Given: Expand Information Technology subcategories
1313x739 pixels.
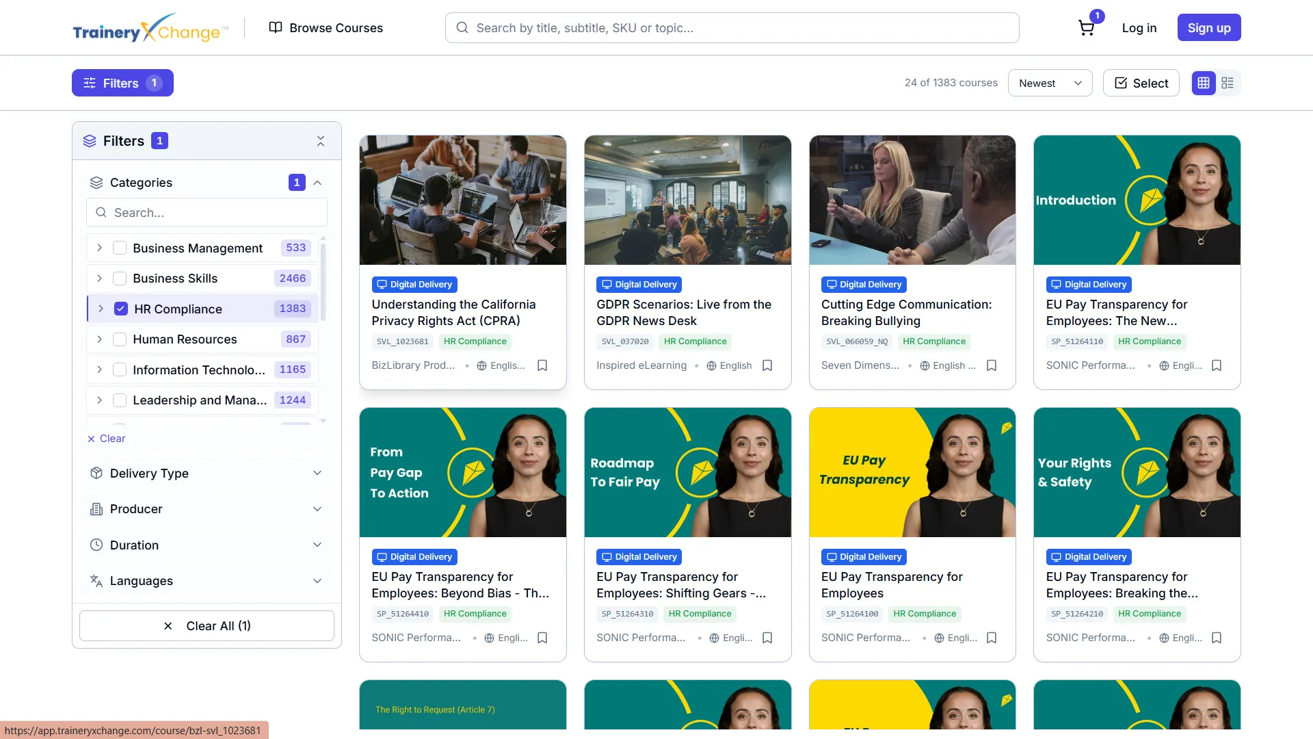Looking at the screenshot, I should click(100, 370).
